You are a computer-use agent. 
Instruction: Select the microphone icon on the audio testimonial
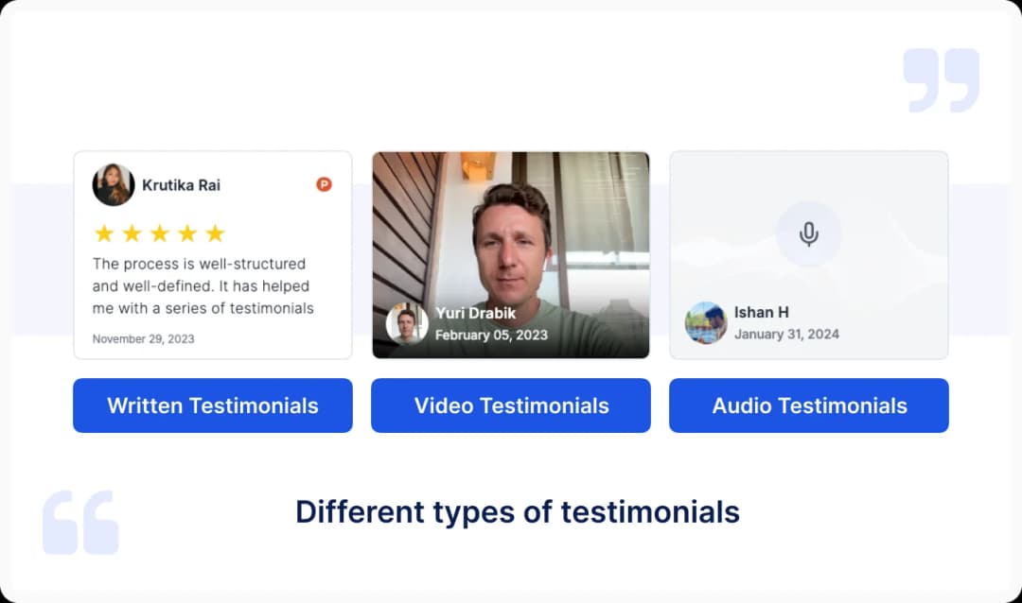(809, 232)
